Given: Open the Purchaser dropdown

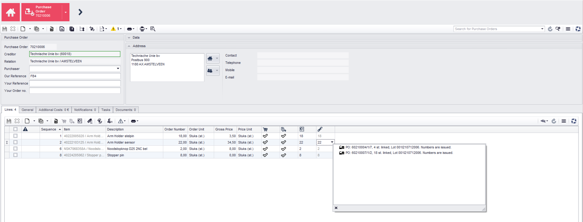Looking at the screenshot, I should coord(118,69).
